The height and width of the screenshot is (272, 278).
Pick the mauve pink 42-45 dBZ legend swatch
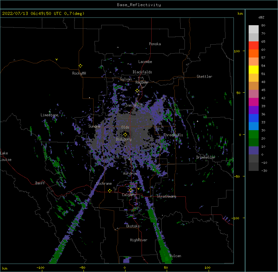point(253,94)
